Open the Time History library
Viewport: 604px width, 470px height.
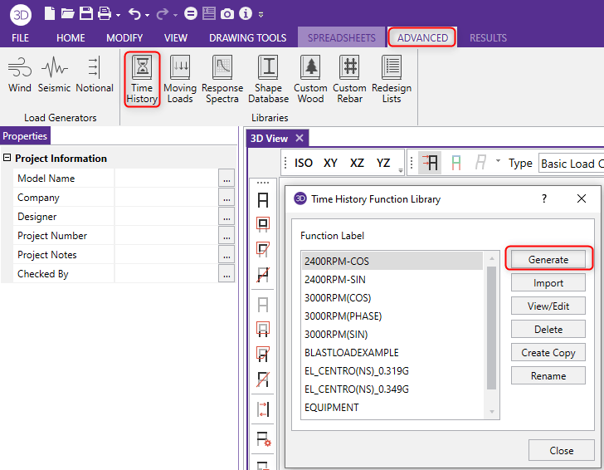pyautogui.click(x=142, y=79)
